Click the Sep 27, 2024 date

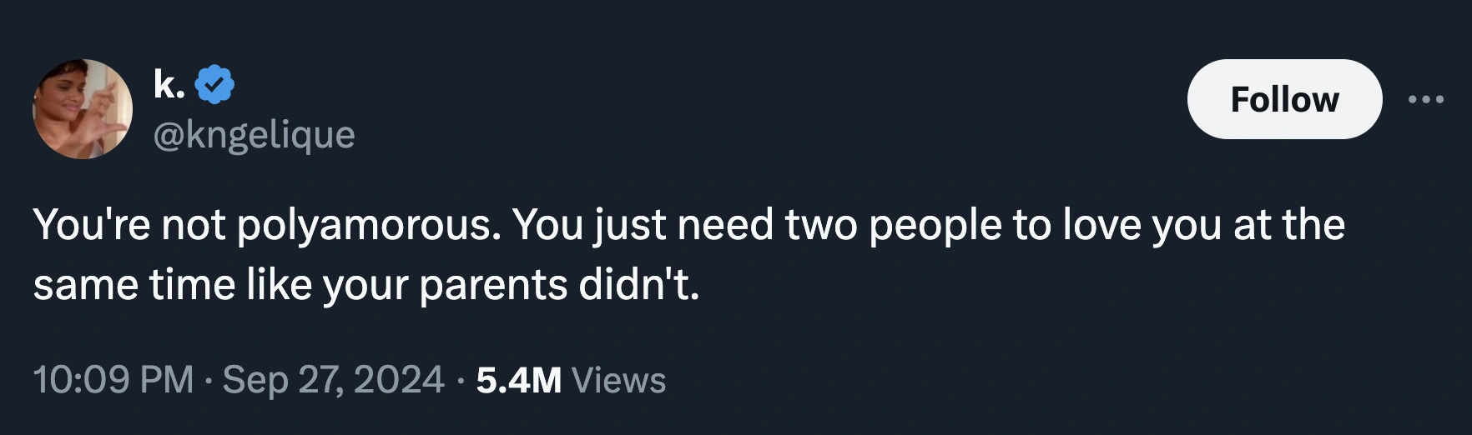[333, 380]
